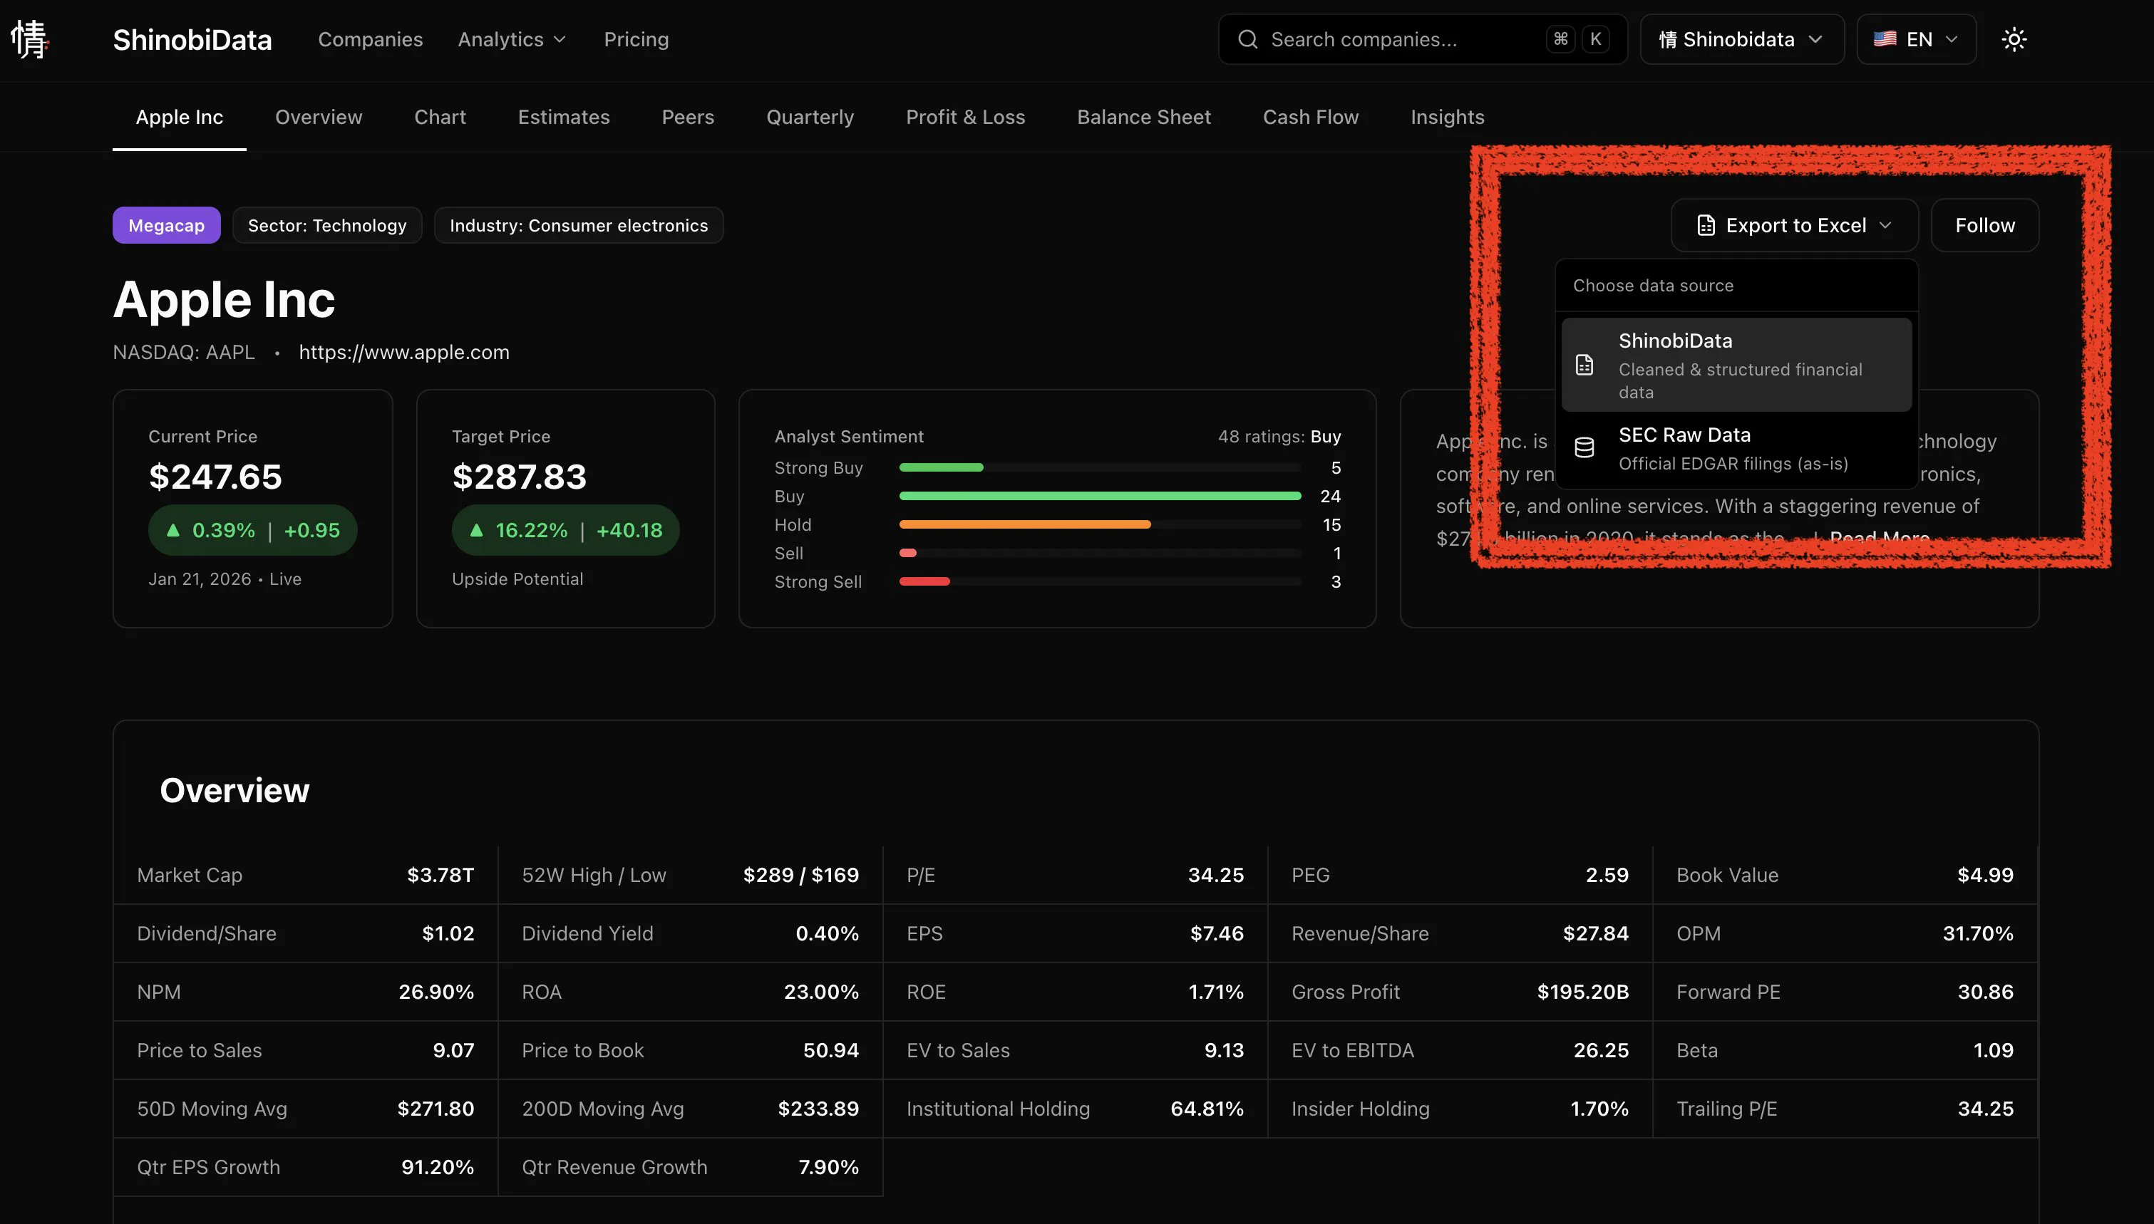Switch to the Peers tab
Viewport: 2154px width, 1224px height.
[x=688, y=117]
